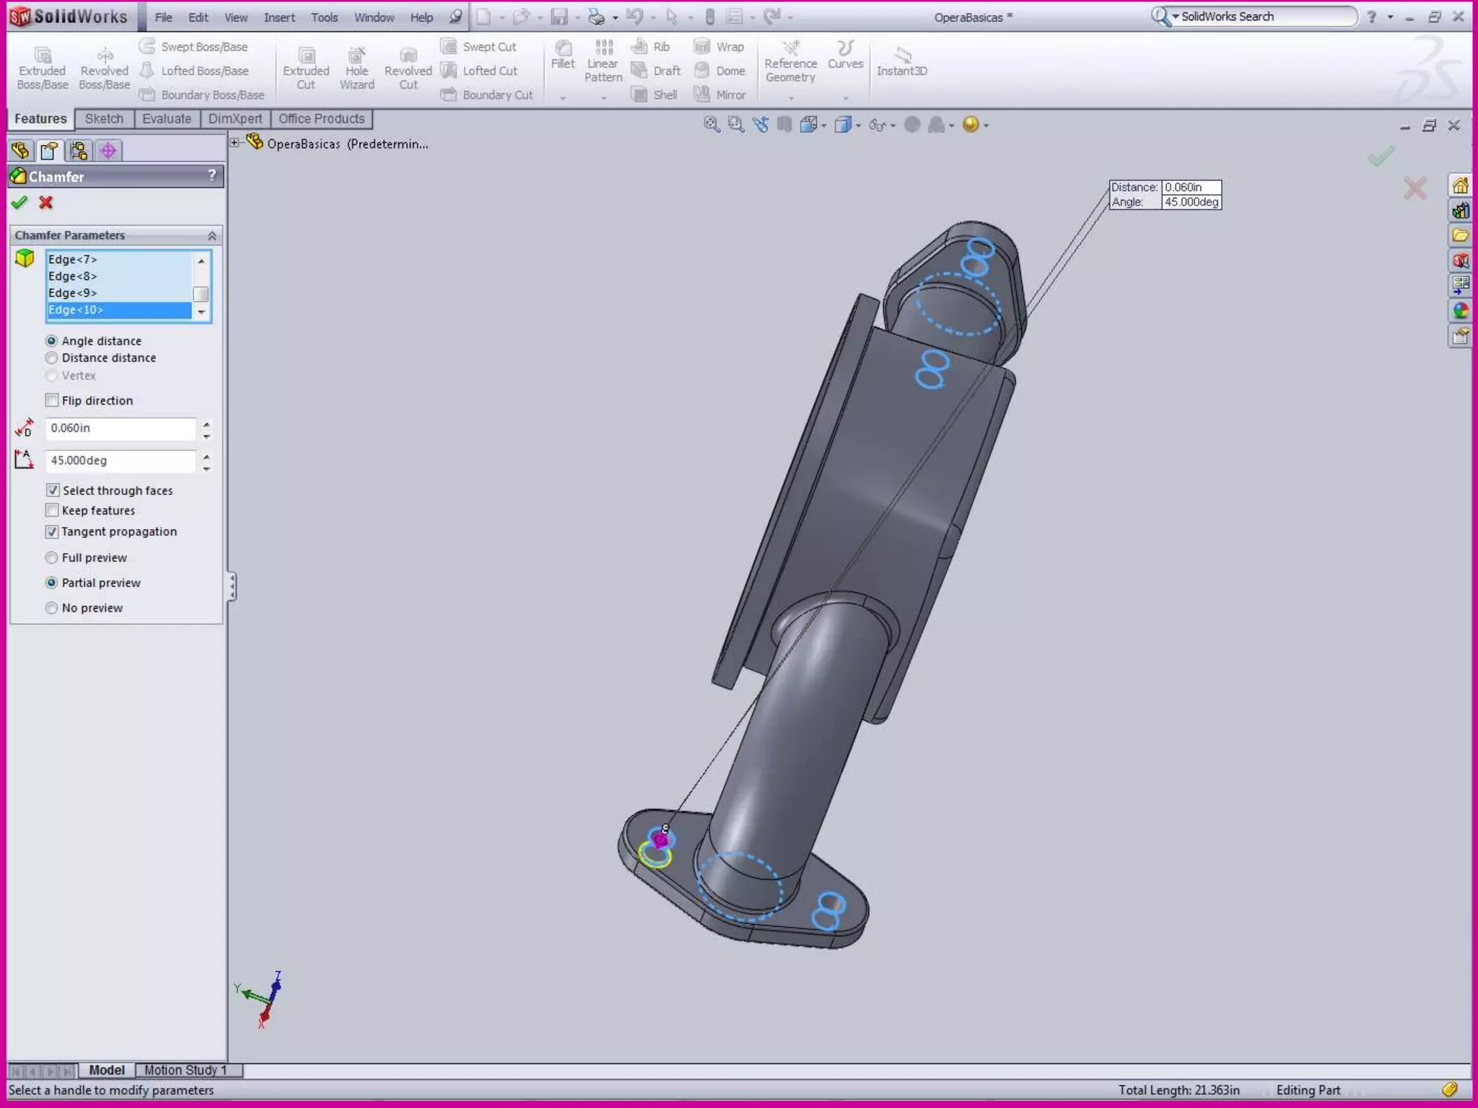Collapse the Chamfer Parameters section

(x=212, y=236)
